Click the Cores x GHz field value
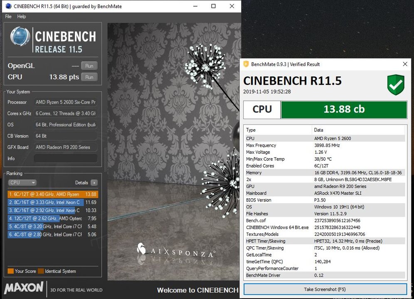The height and width of the screenshot is (299, 414). (66, 113)
